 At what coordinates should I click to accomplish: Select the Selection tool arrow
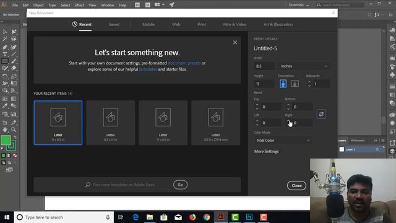click(x=5, y=32)
